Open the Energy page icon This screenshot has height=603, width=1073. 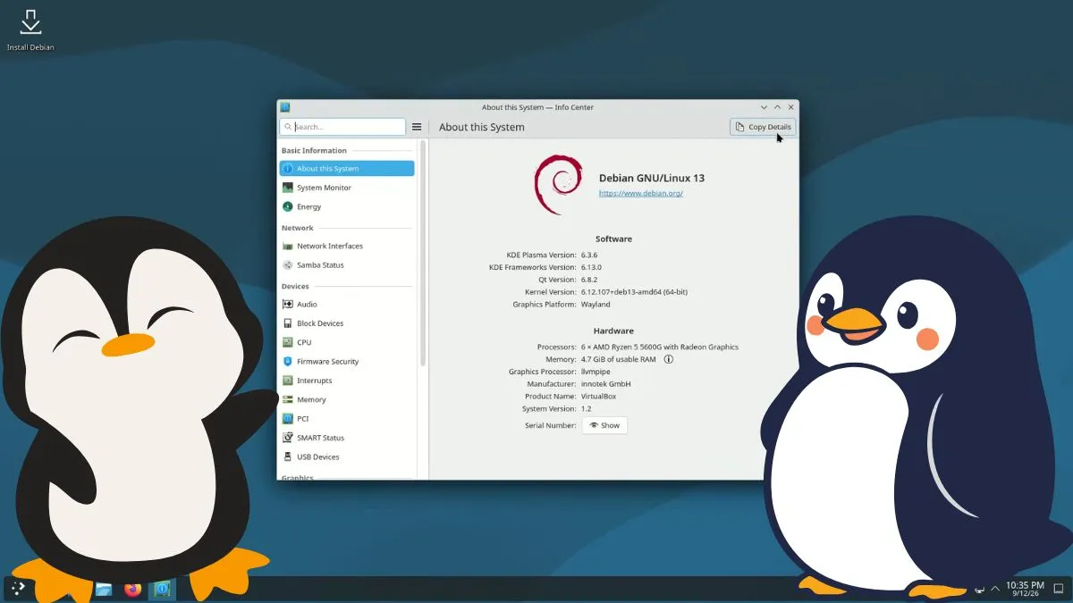[x=288, y=206]
